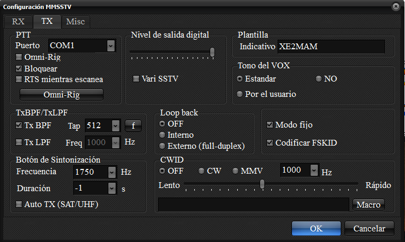Confirm settings with OK button
The width and height of the screenshot is (405, 242).
316,229
